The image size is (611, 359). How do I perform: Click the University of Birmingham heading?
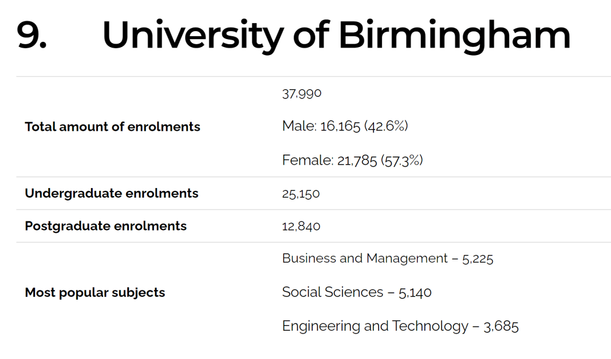336,36
